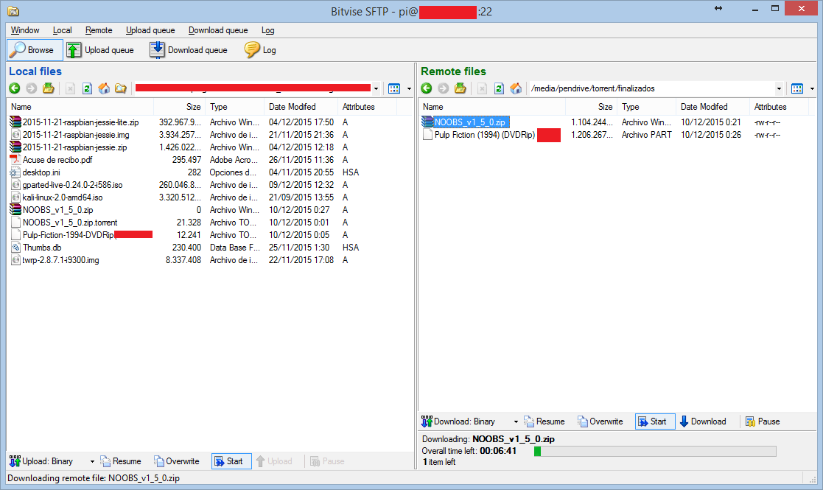823x490 pixels.
Task: Sort remote files by Type column
Action: click(x=647, y=107)
